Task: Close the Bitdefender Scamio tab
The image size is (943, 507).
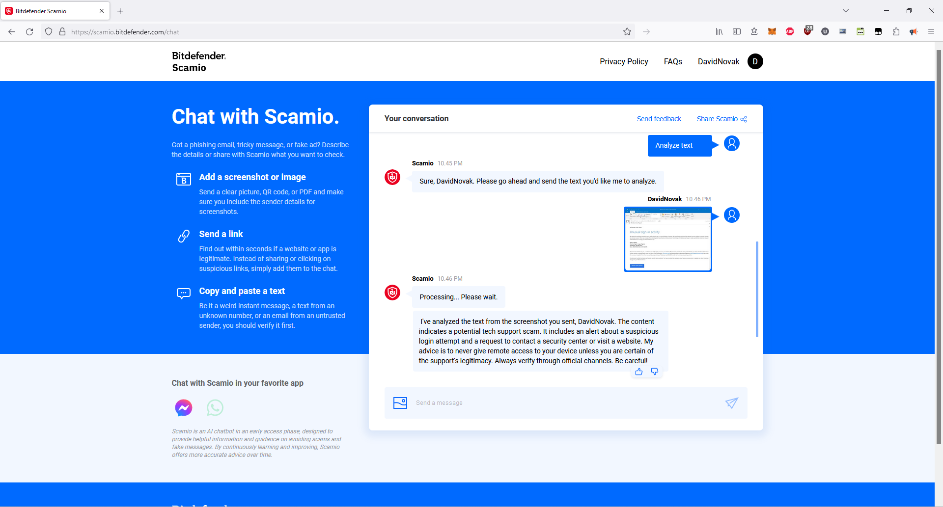Action: click(102, 11)
